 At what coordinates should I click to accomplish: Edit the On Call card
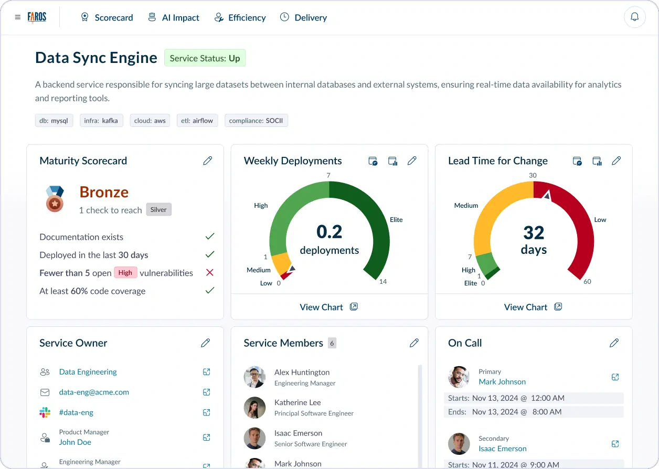tap(614, 343)
